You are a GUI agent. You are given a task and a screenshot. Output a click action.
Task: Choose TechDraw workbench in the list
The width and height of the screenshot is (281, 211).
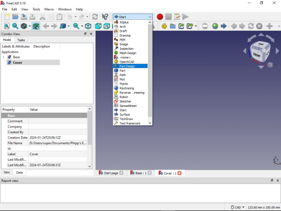[x=130, y=119]
